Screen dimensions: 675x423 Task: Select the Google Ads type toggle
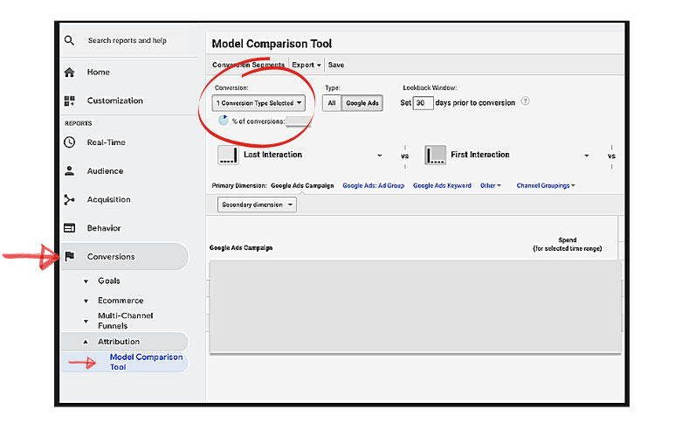click(x=362, y=103)
